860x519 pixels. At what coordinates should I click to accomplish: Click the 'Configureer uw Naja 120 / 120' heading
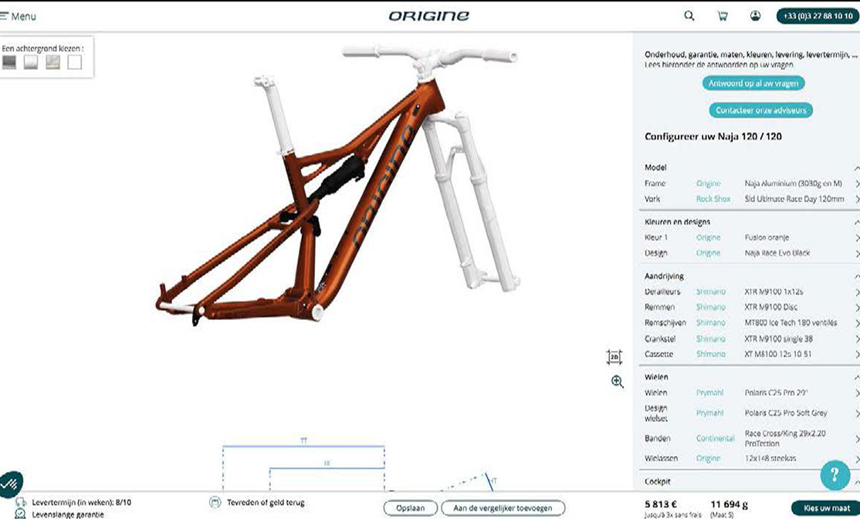click(x=713, y=136)
